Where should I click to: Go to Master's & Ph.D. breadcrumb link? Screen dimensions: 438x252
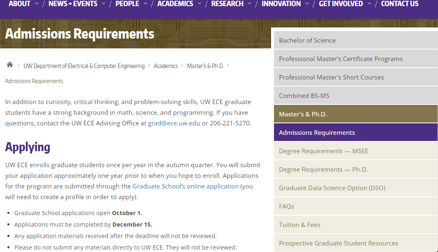(x=205, y=66)
